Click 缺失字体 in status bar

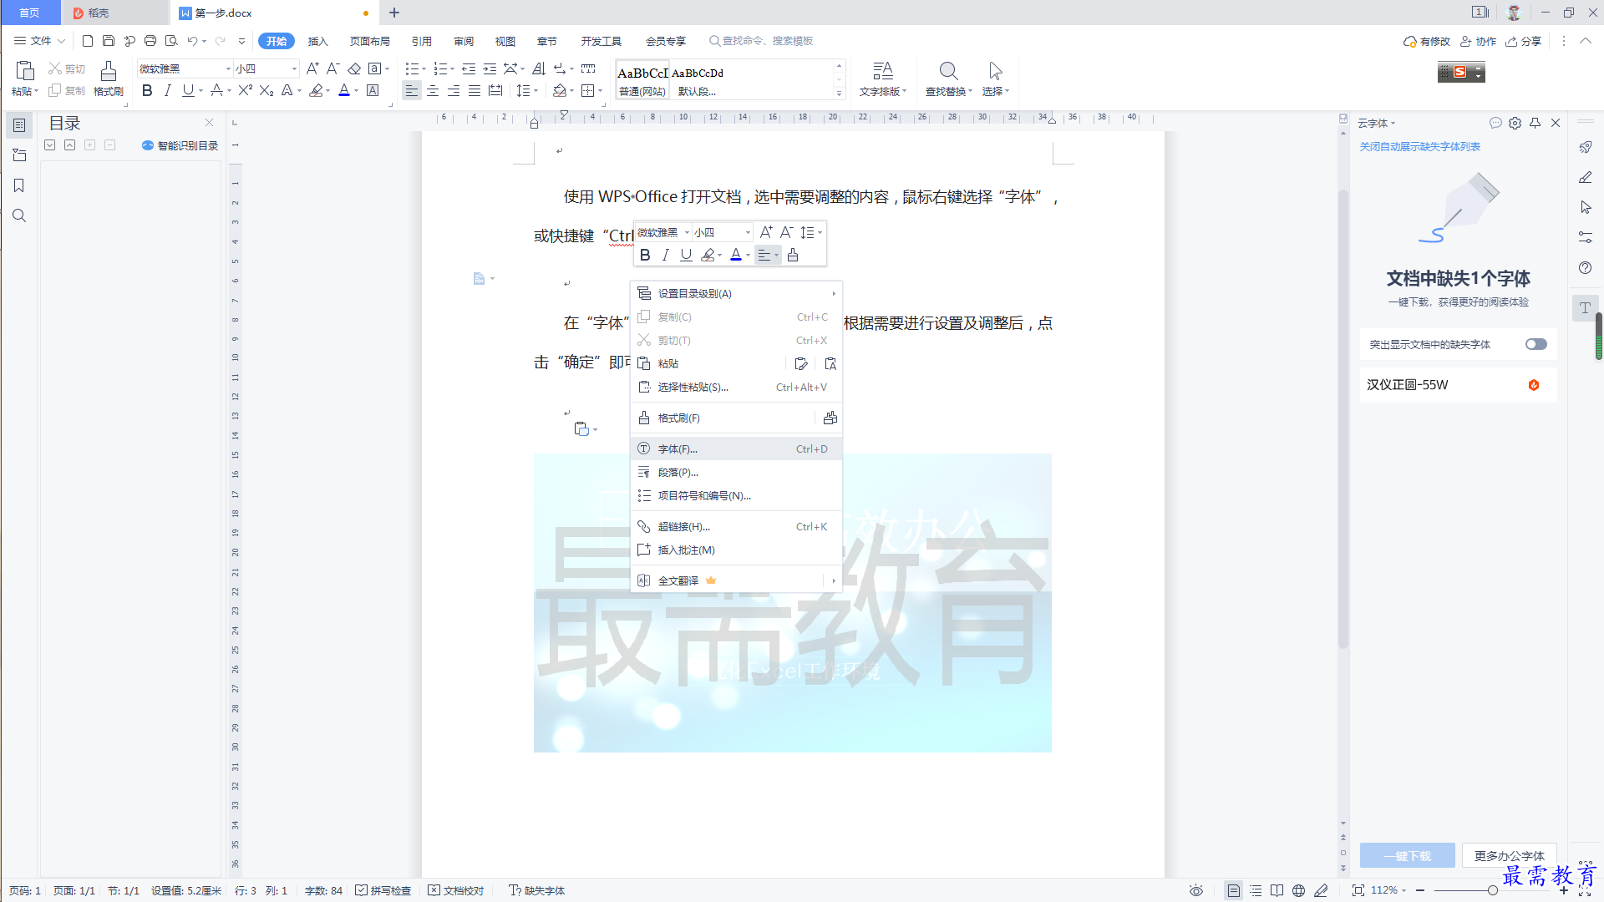[x=537, y=890]
